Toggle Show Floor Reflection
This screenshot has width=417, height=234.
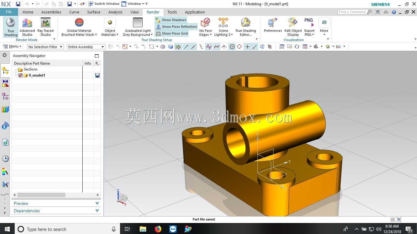pos(176,27)
